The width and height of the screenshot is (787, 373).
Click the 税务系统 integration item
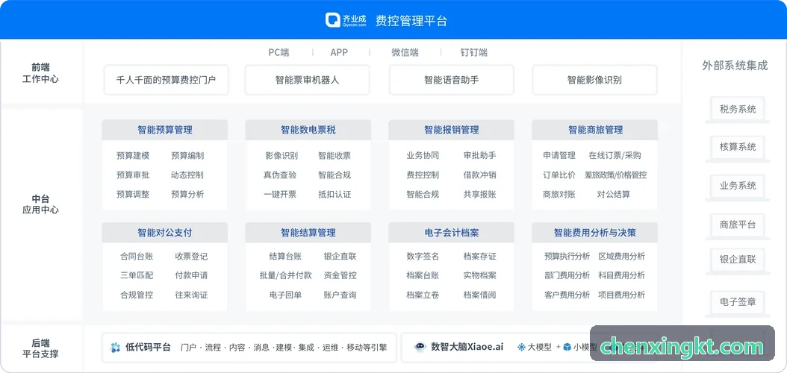pos(737,109)
